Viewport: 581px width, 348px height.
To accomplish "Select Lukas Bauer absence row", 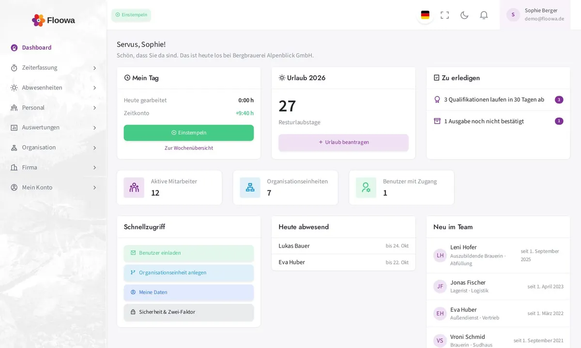I will point(343,246).
